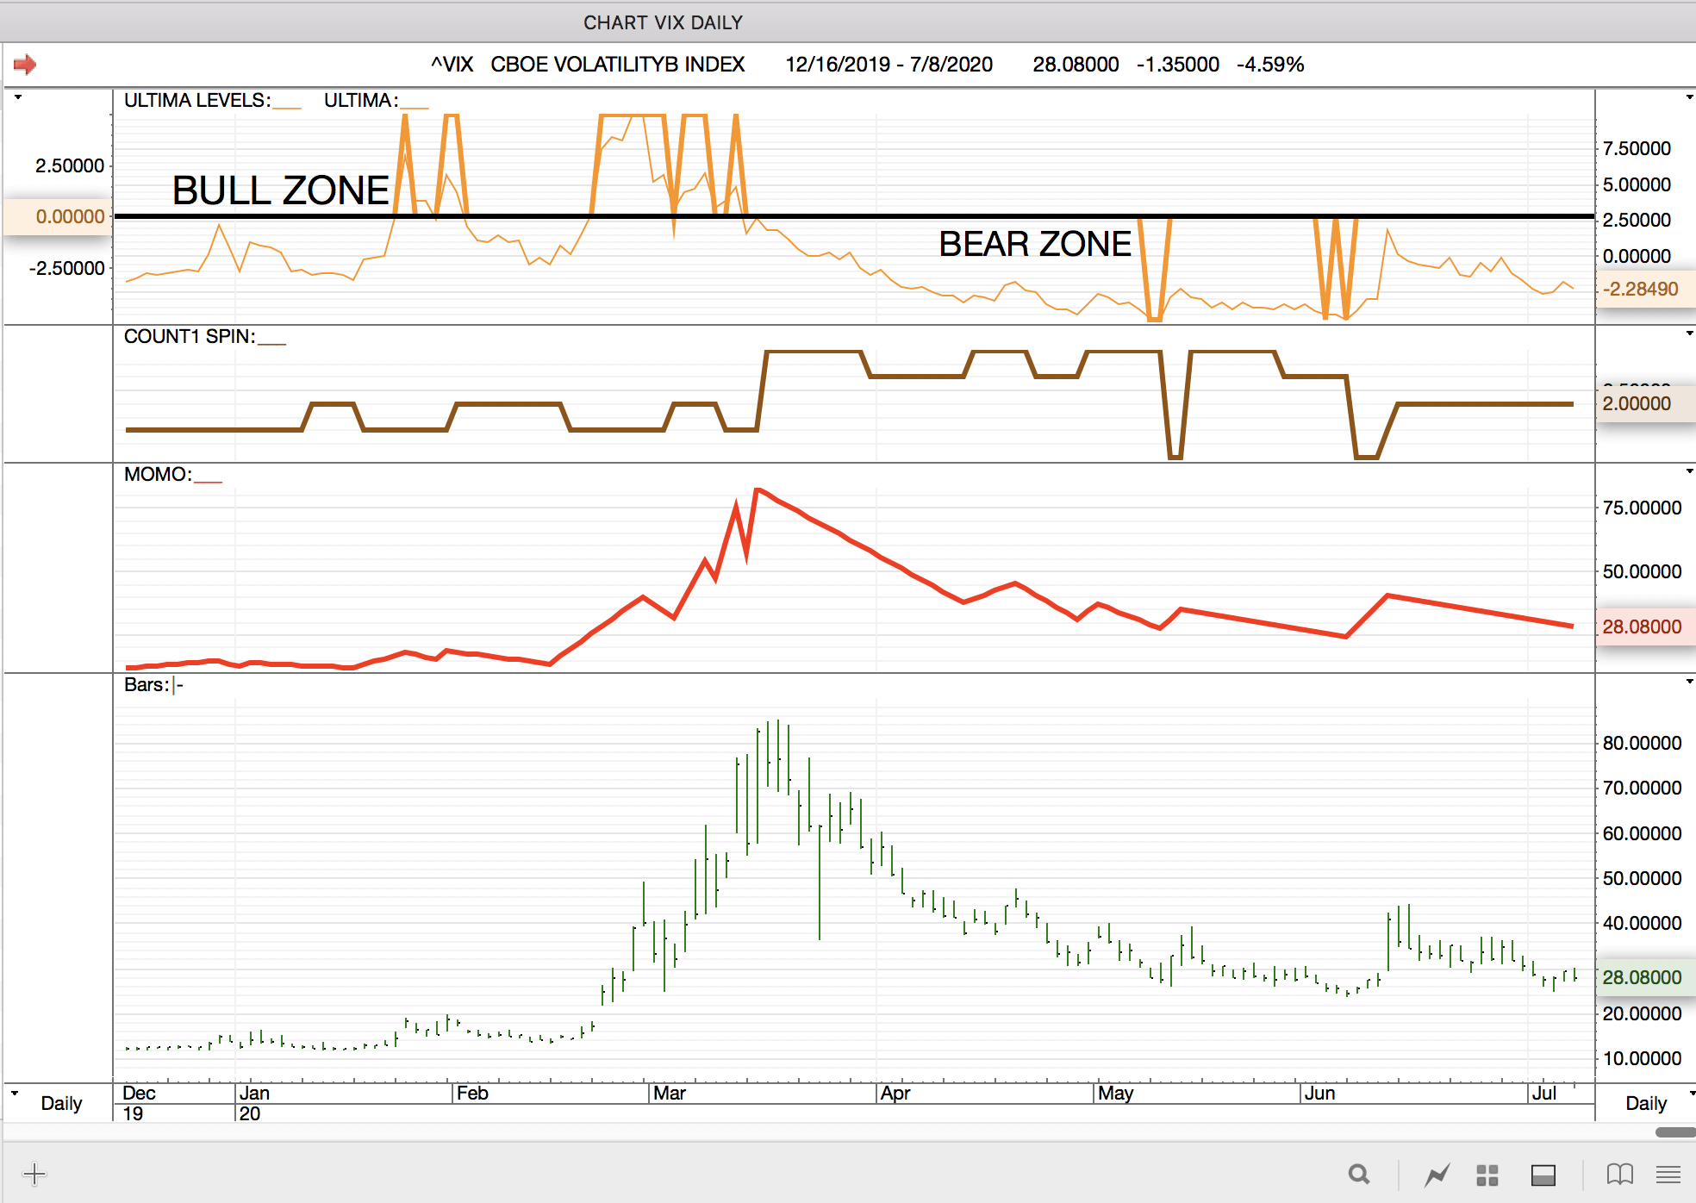1696x1203 pixels.
Task: Select the COUNT1 SPIN indicator label
Action: [x=188, y=337]
